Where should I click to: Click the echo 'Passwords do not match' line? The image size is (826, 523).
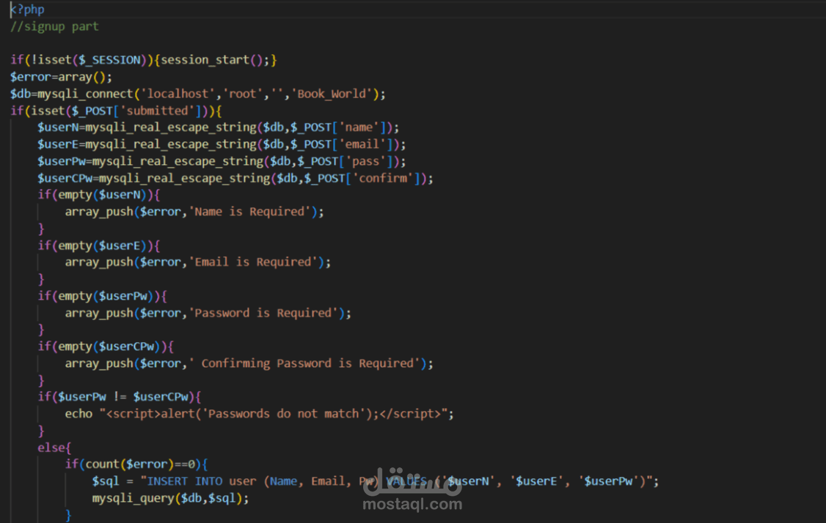tap(259, 414)
